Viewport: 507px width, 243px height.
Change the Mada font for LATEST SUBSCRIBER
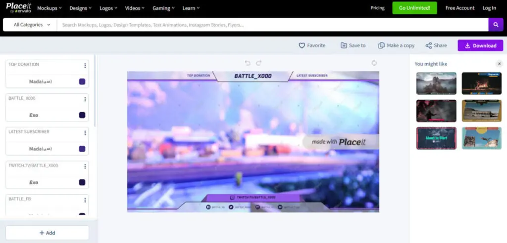click(41, 149)
